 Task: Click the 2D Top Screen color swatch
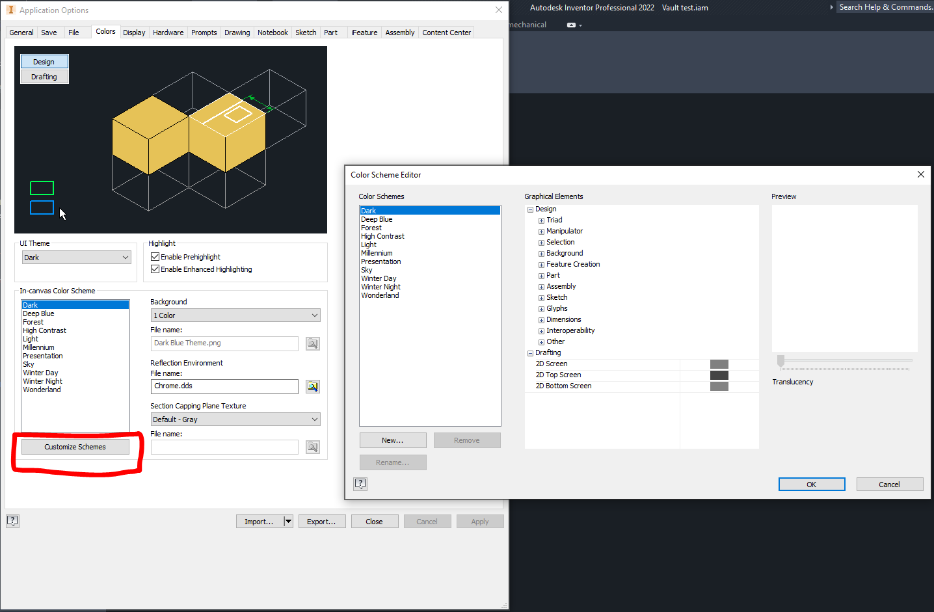pyautogui.click(x=719, y=375)
